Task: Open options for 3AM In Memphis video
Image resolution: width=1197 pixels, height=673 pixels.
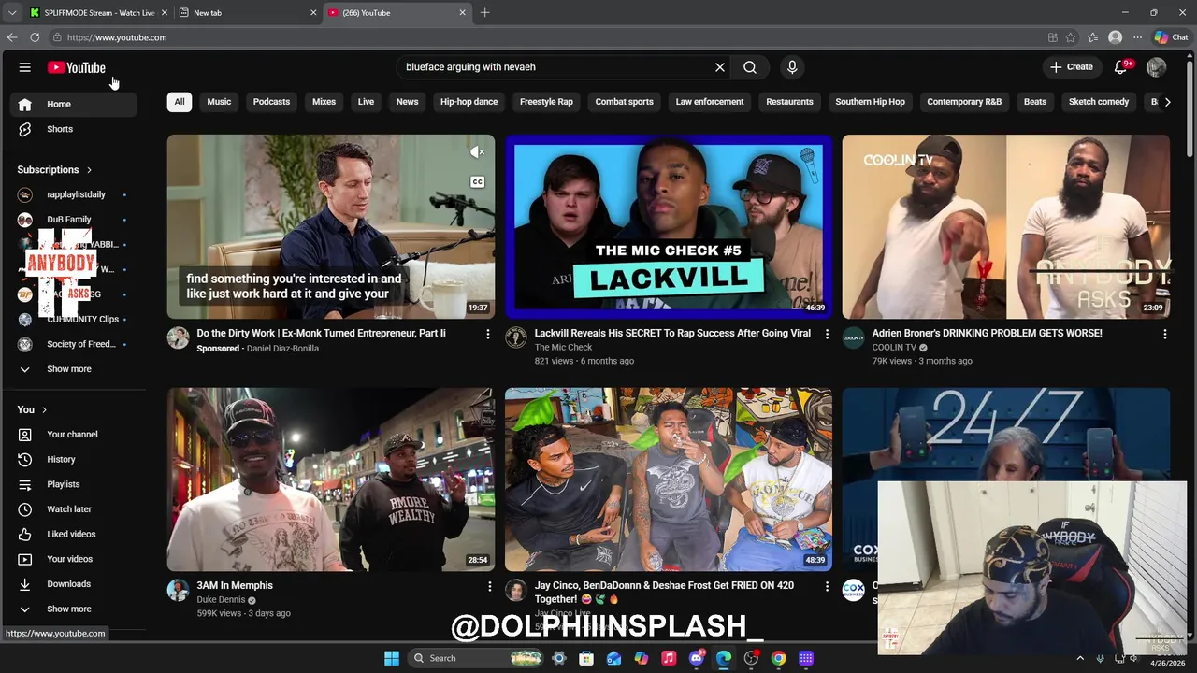Action: [x=488, y=586]
